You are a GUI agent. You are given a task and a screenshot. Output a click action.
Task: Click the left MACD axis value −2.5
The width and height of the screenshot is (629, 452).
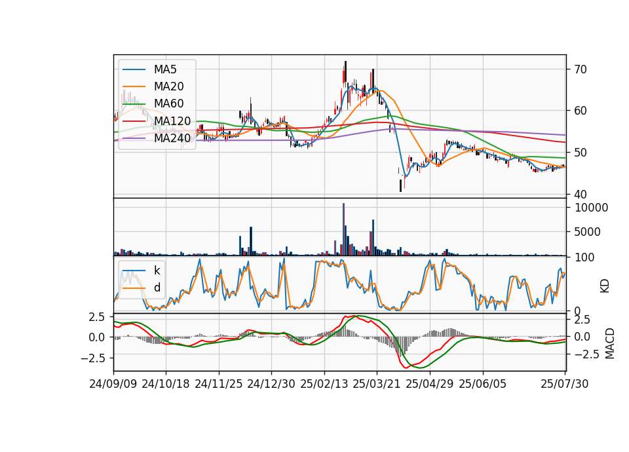tap(92, 358)
